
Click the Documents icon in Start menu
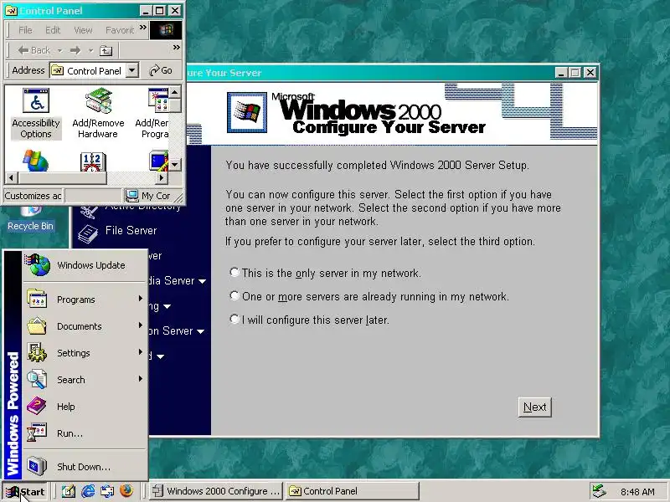[37, 325]
